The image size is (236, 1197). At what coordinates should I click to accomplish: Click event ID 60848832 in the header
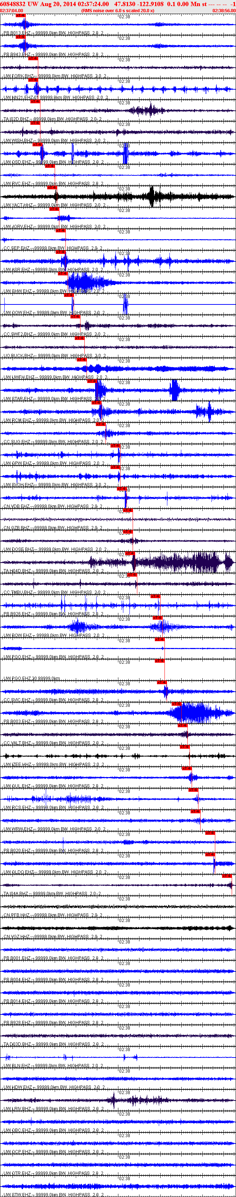coord(13,4)
